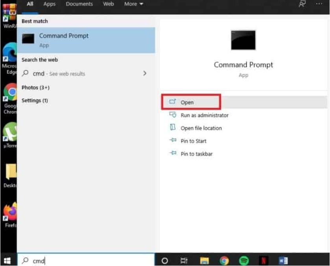330x266 pixels.
Task: Click the Windows Start button
Action: (x=7, y=261)
